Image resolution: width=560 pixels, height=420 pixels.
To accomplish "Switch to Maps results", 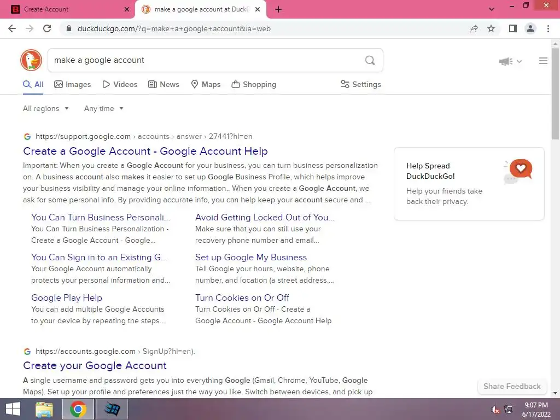I will click(206, 84).
